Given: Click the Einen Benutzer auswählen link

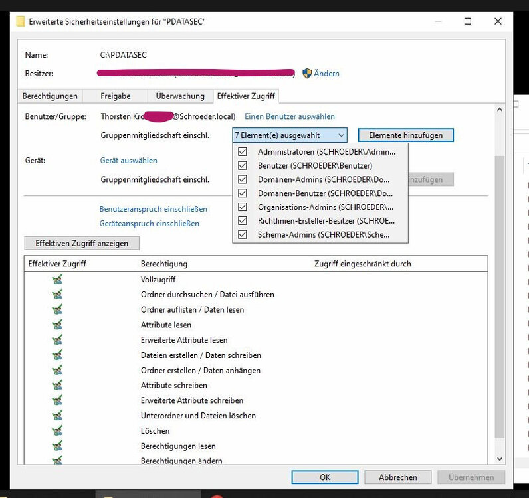Looking at the screenshot, I should point(290,116).
